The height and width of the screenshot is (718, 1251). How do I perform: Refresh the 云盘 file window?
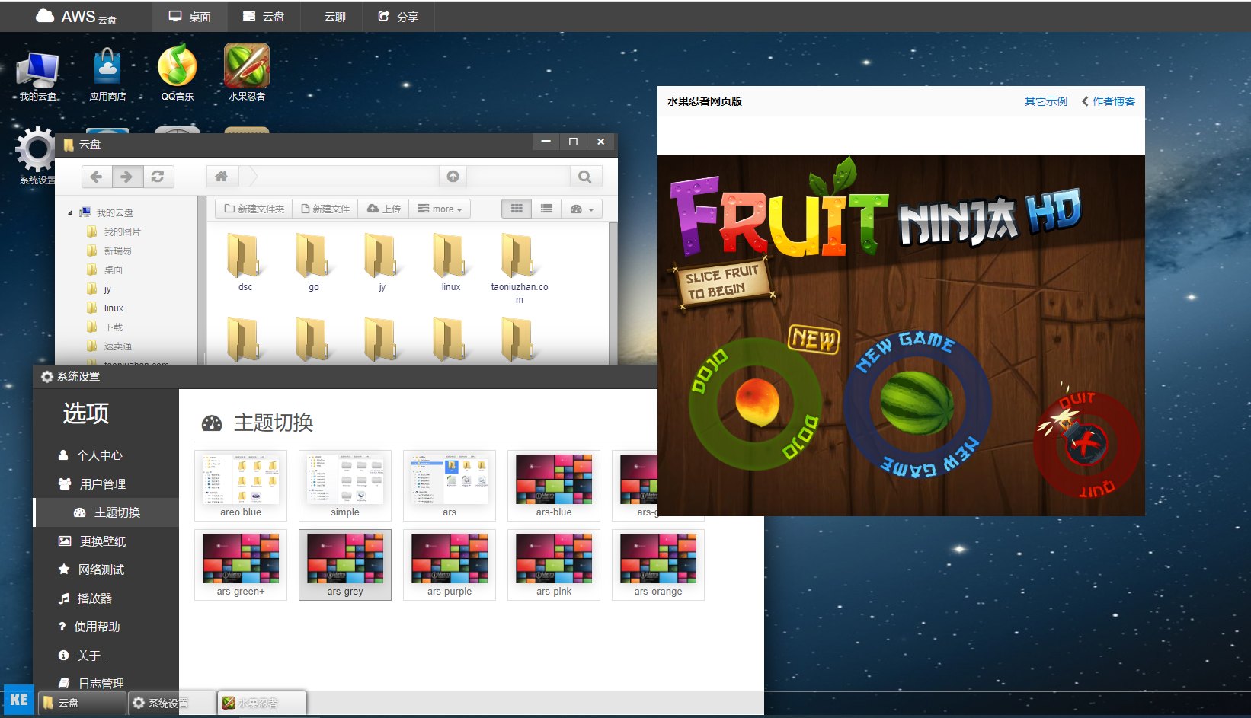click(158, 177)
